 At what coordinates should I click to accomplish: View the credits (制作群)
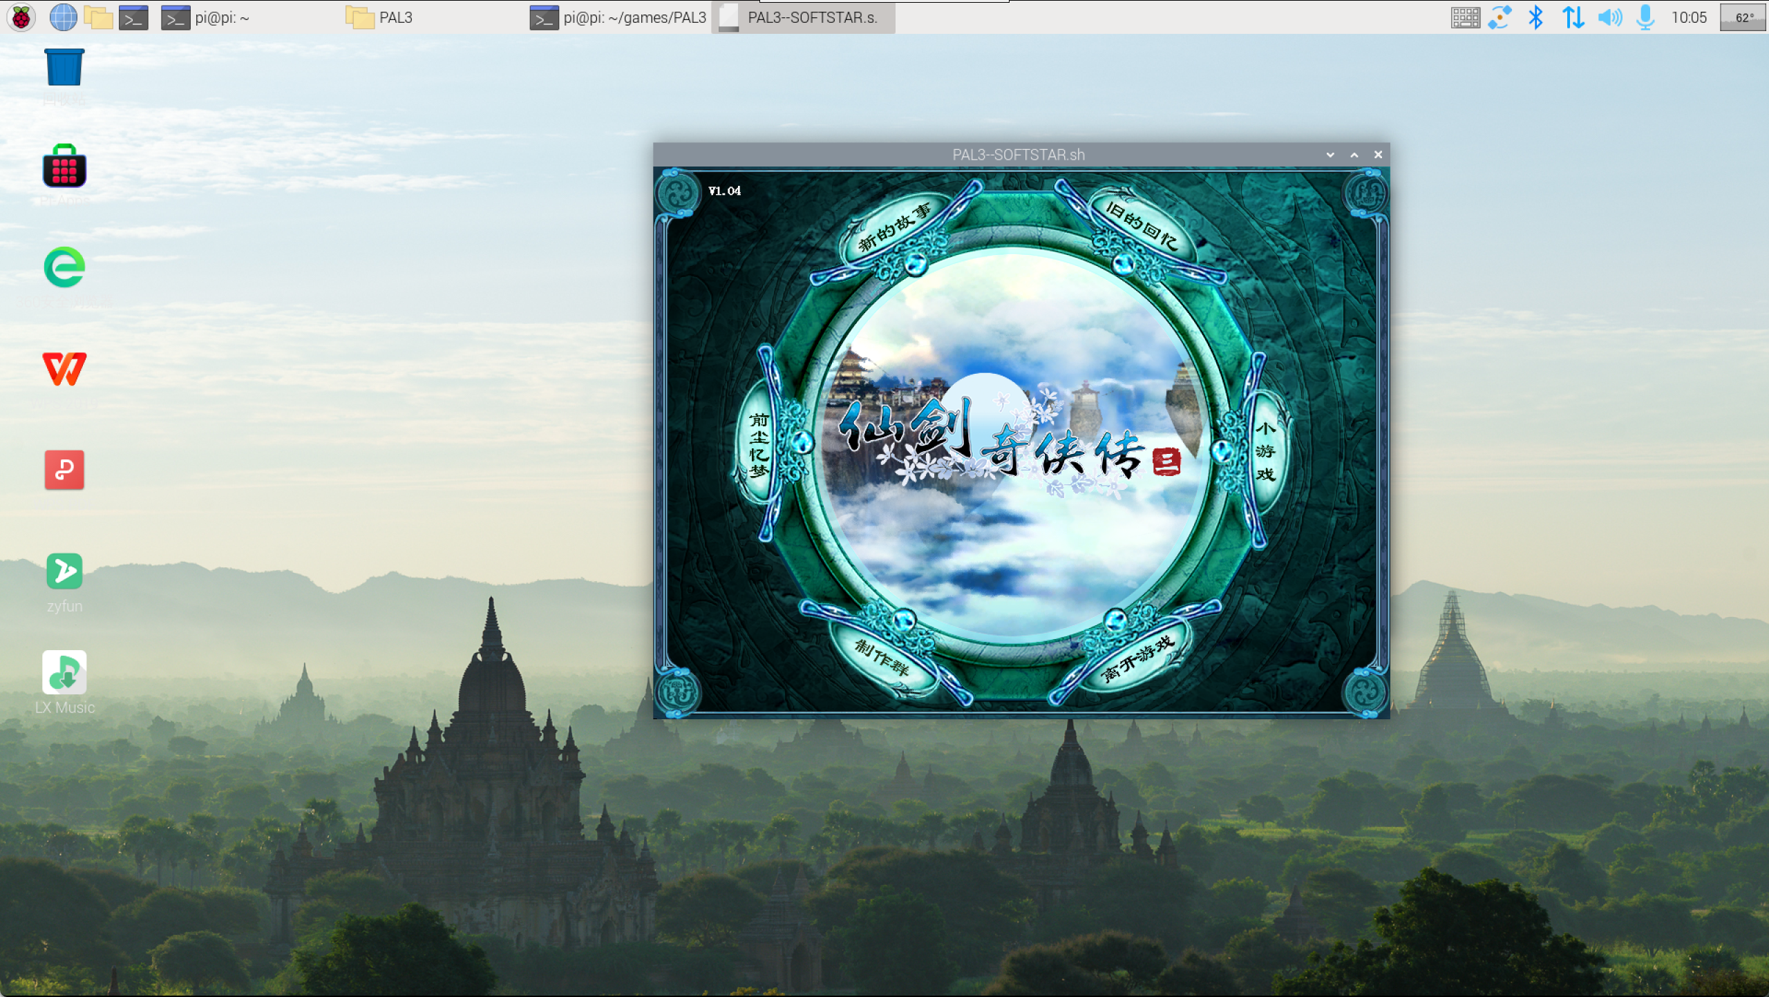[x=881, y=656]
